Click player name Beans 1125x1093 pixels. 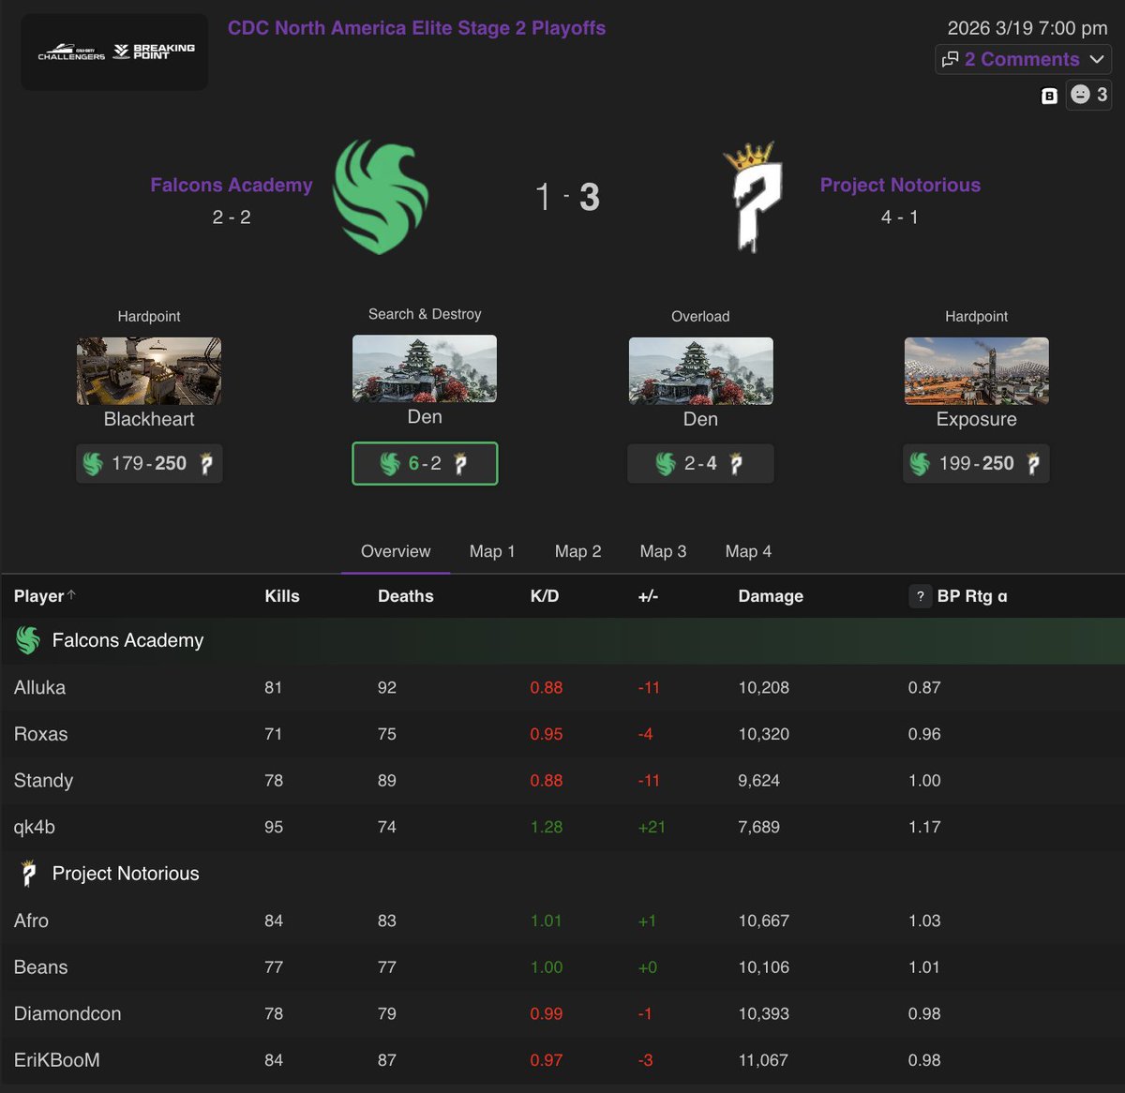point(40,967)
